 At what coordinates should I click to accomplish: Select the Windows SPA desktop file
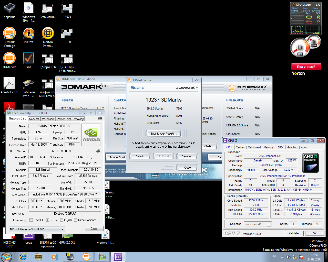[29, 12]
